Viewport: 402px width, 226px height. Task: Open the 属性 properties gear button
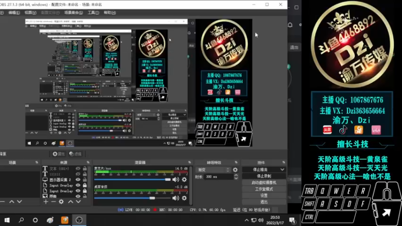58,154
